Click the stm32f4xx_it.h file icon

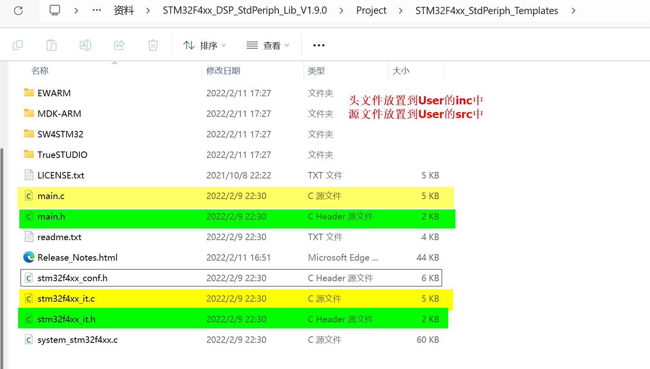(29, 319)
